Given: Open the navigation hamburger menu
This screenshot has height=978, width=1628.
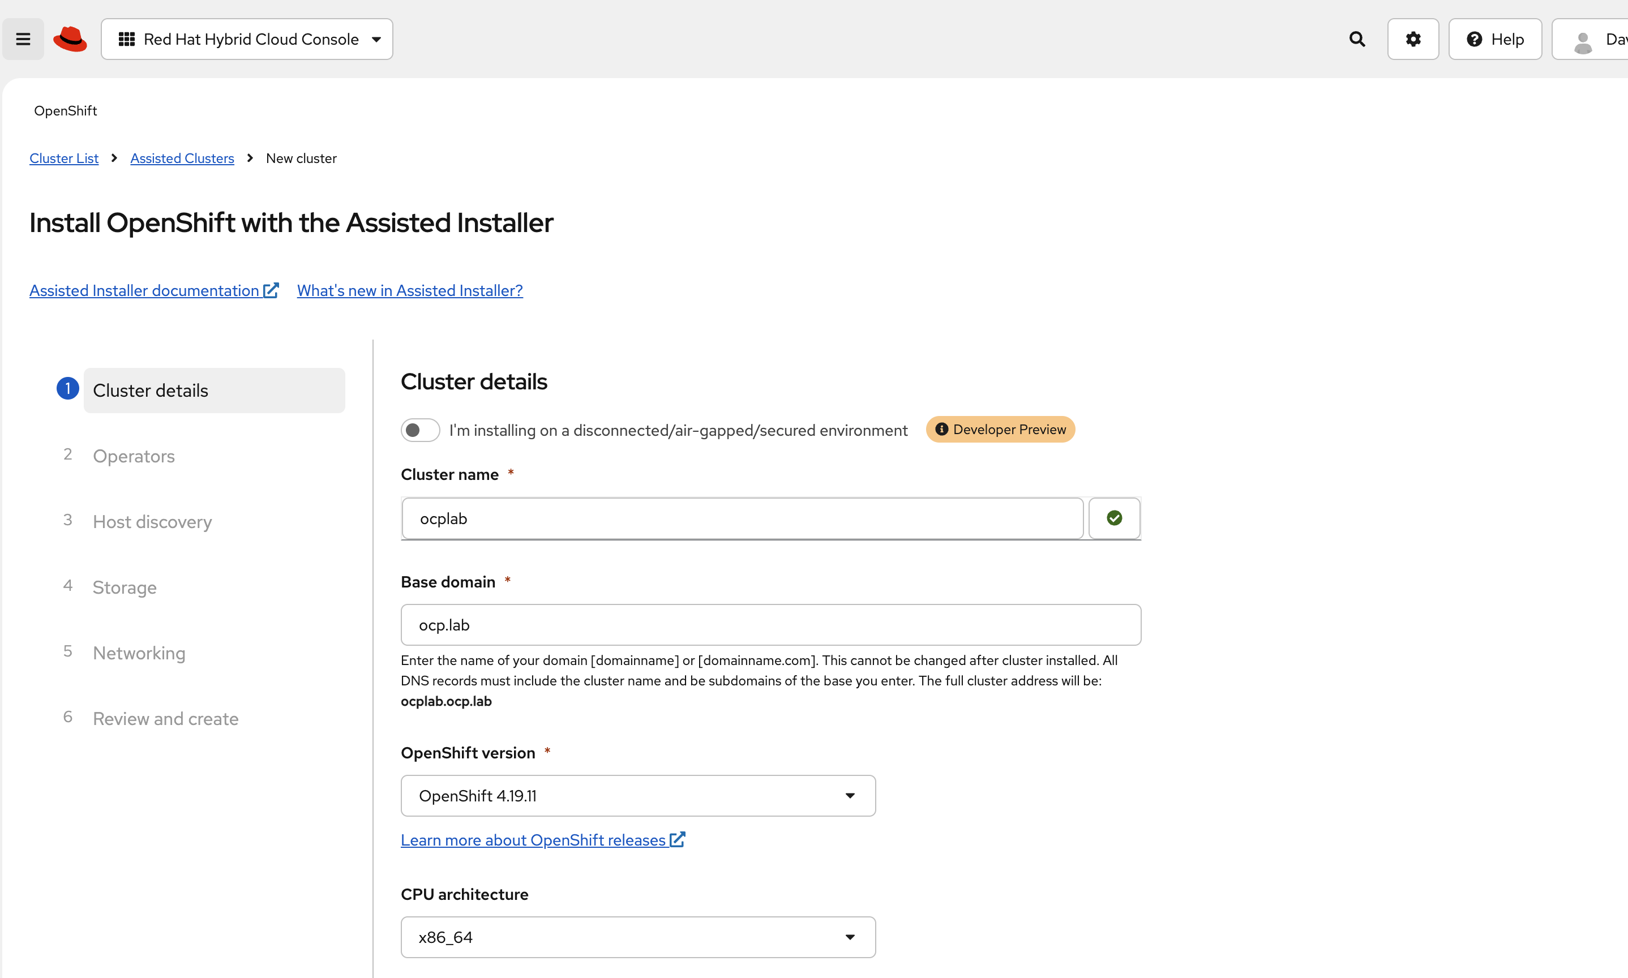Looking at the screenshot, I should 23,39.
